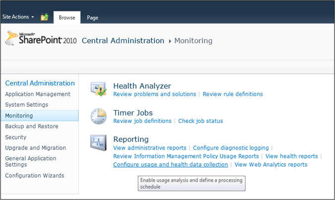
Task: Click the Reporting chart icon
Action: [98, 142]
